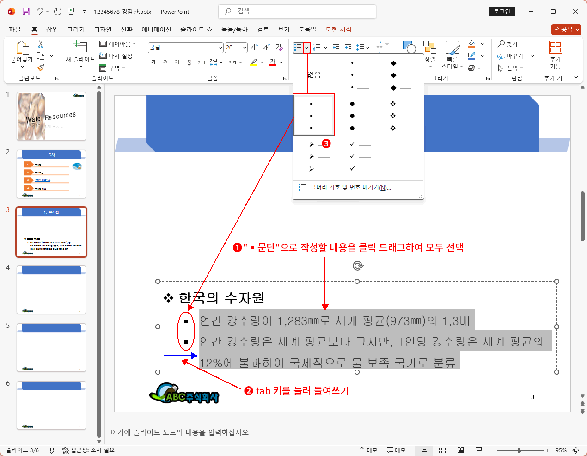The image size is (587, 456).
Task: Open the Slide Sorter view icon
Action: [442, 450]
